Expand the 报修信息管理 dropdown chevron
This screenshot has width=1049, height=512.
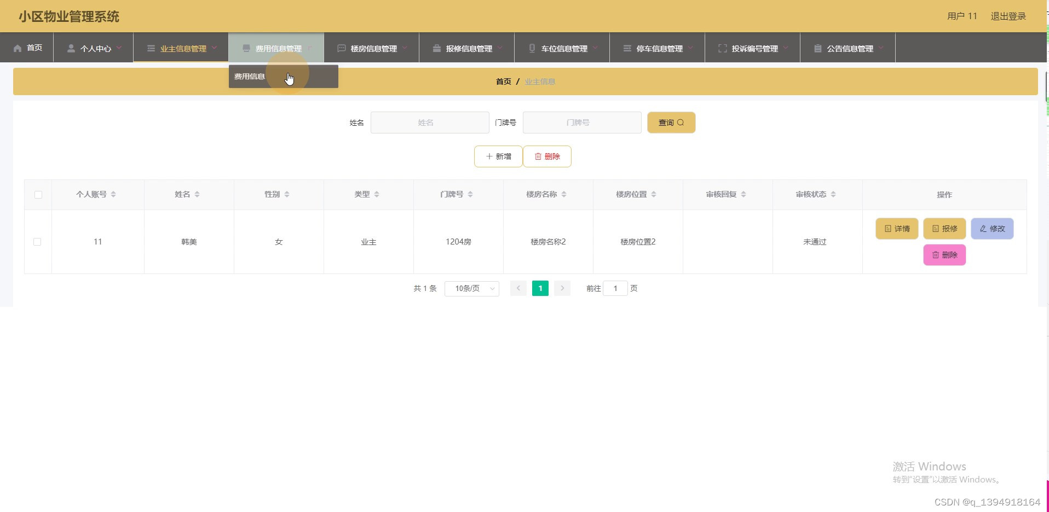[500, 48]
